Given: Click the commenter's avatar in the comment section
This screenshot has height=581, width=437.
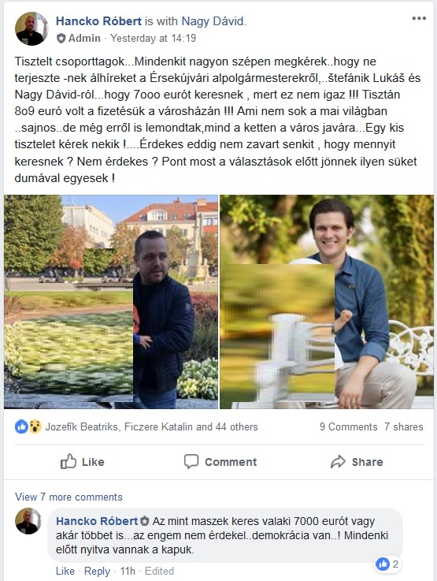Looking at the screenshot, I should (x=28, y=521).
